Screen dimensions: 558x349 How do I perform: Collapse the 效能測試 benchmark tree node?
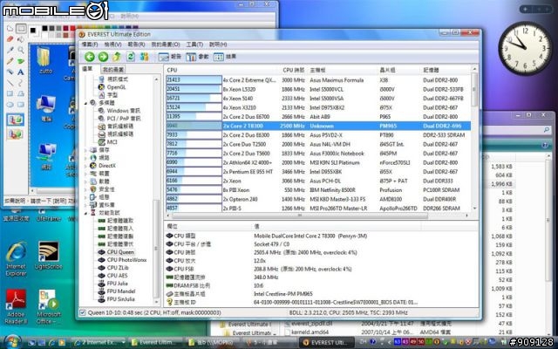[85, 213]
